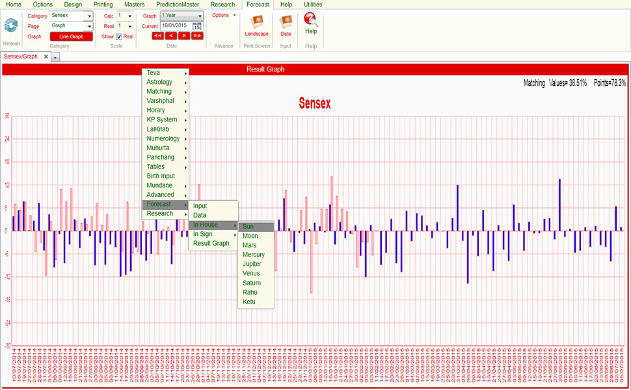The height and width of the screenshot is (390, 631).
Task: Choose Muhurta in context menu
Action: click(165, 148)
